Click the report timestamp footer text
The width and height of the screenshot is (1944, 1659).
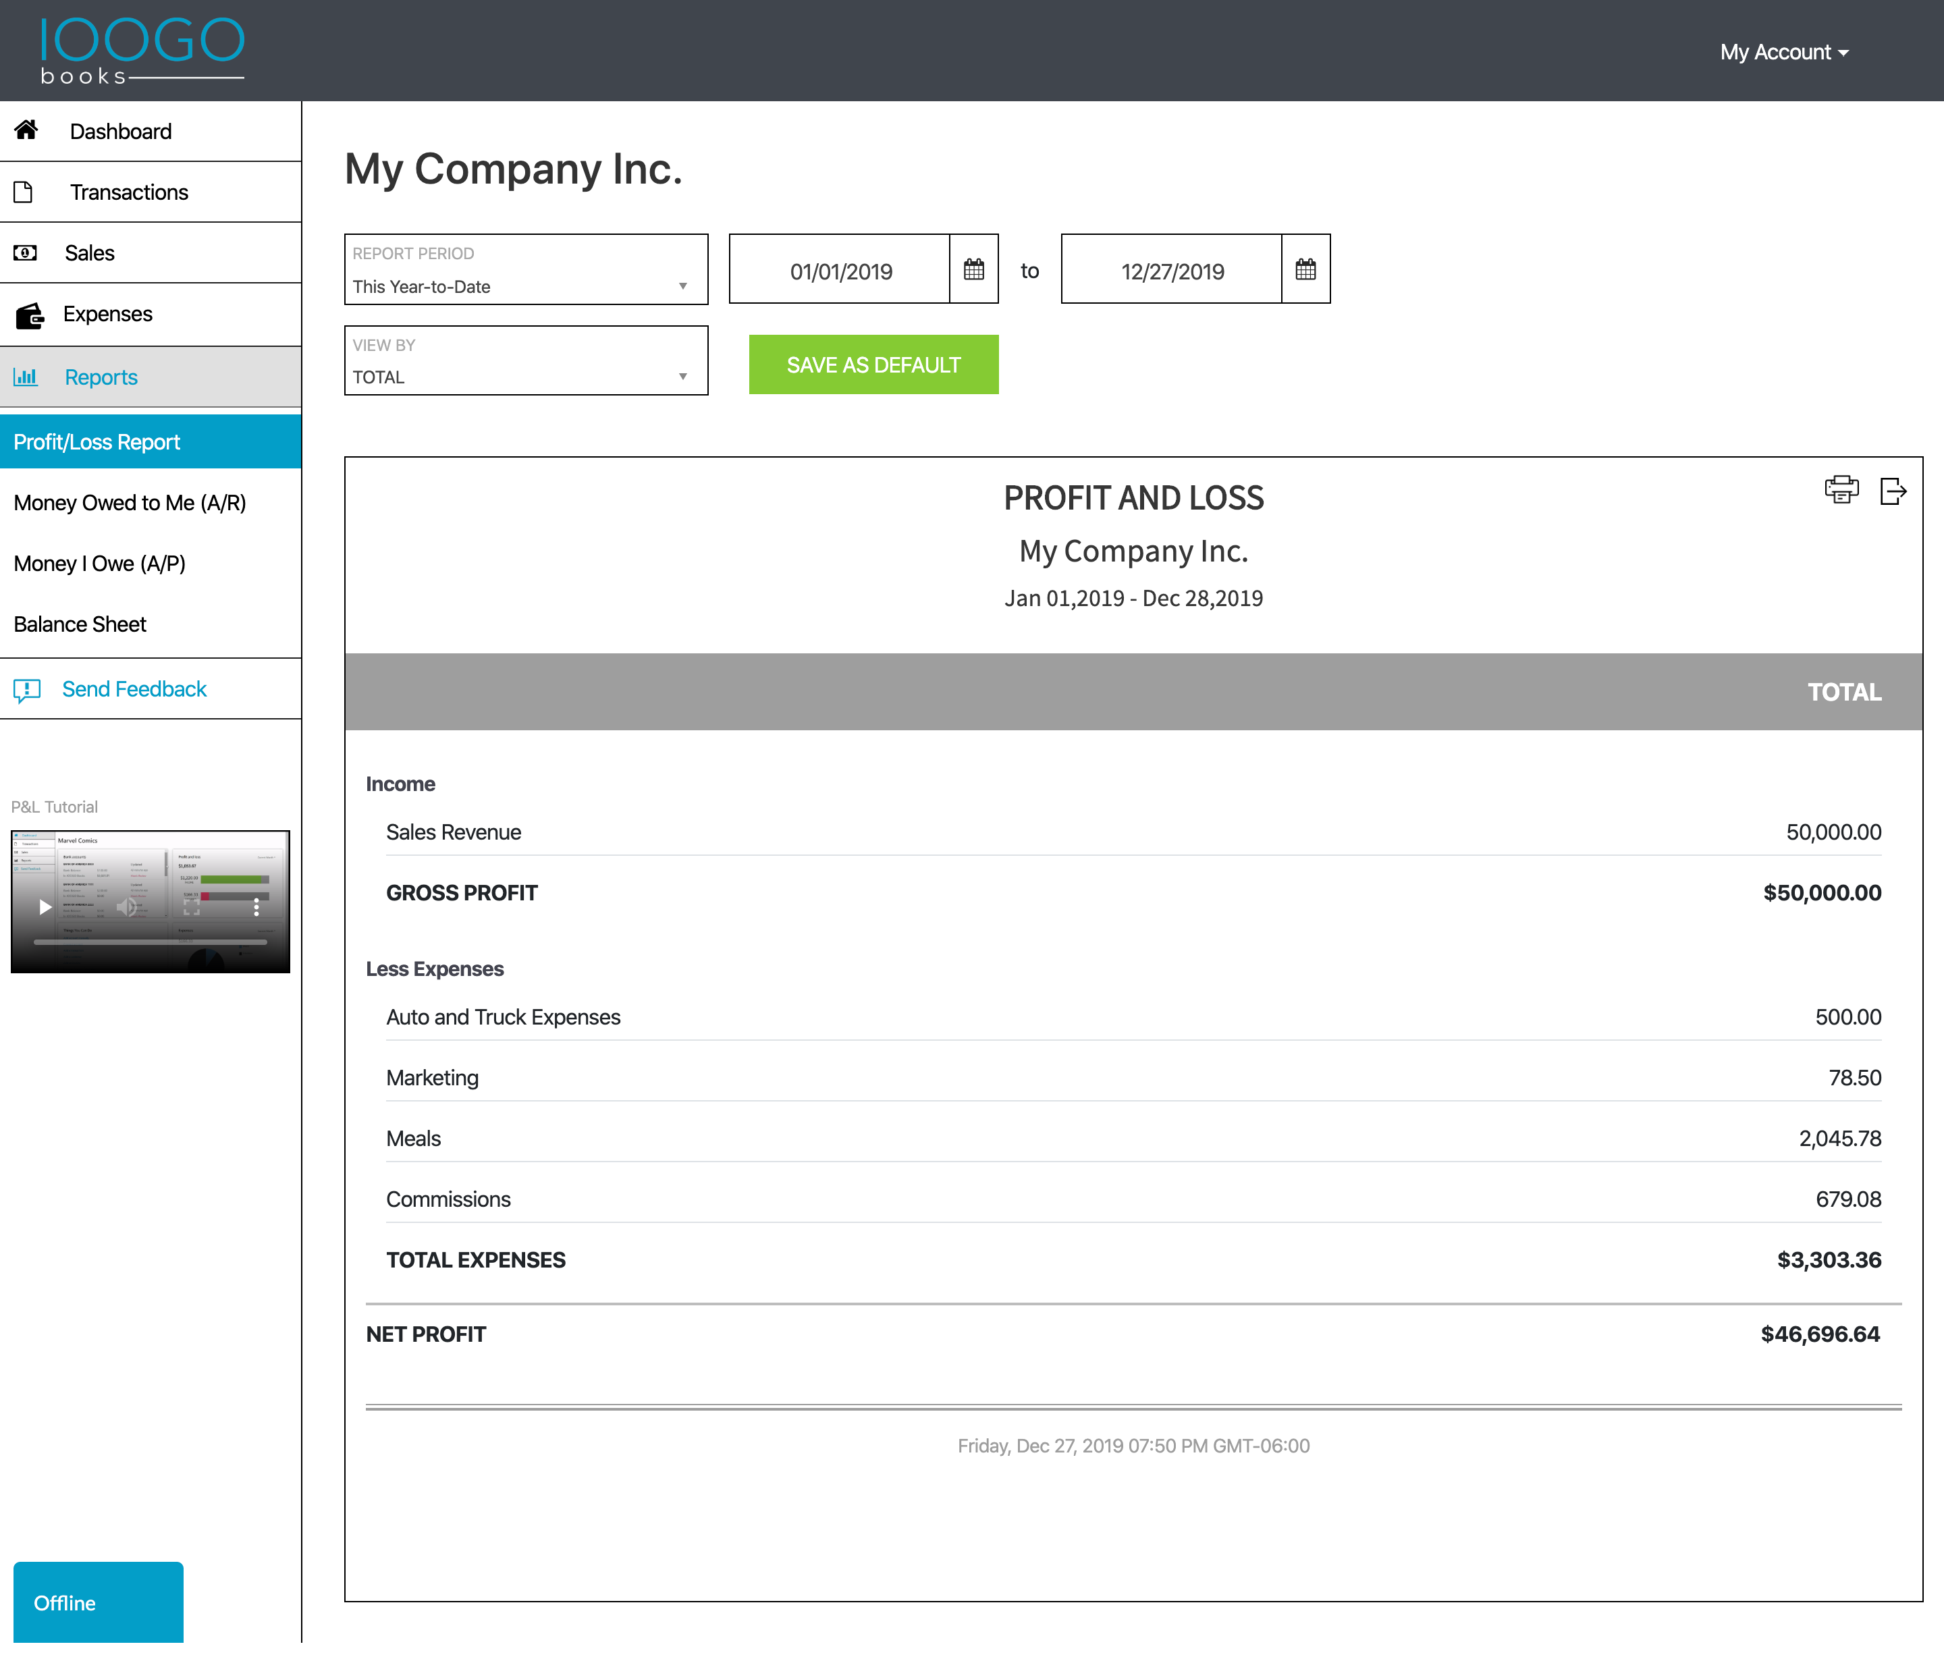pyautogui.click(x=1133, y=1446)
